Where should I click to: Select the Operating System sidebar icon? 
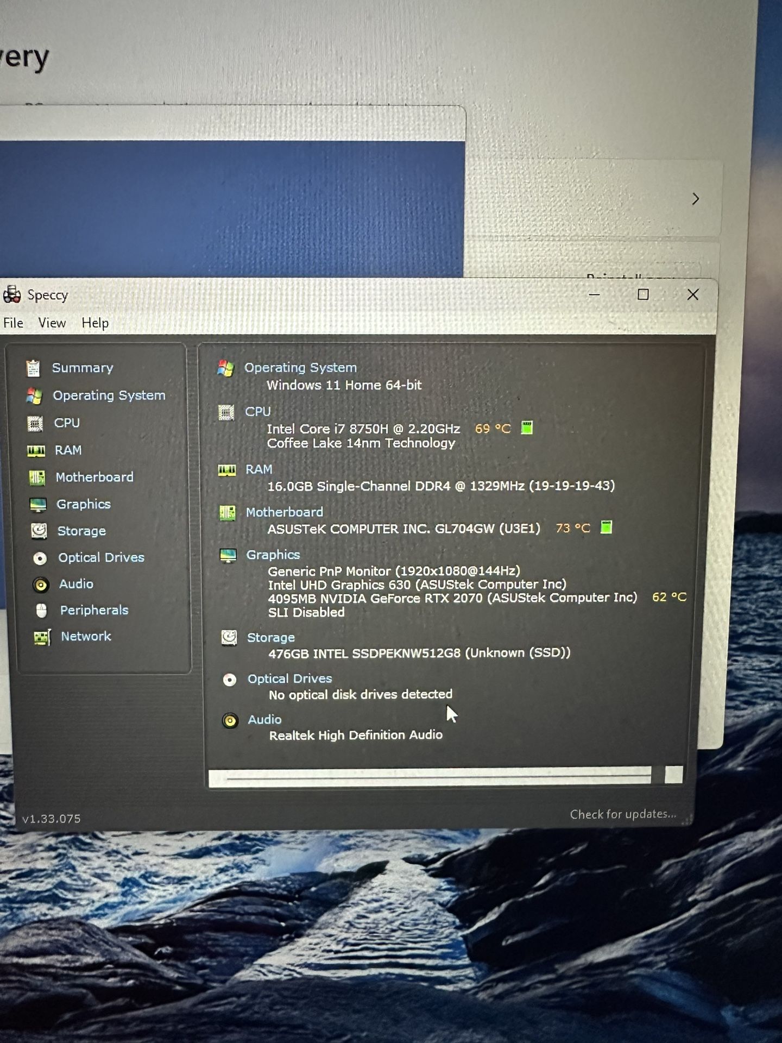click(34, 395)
